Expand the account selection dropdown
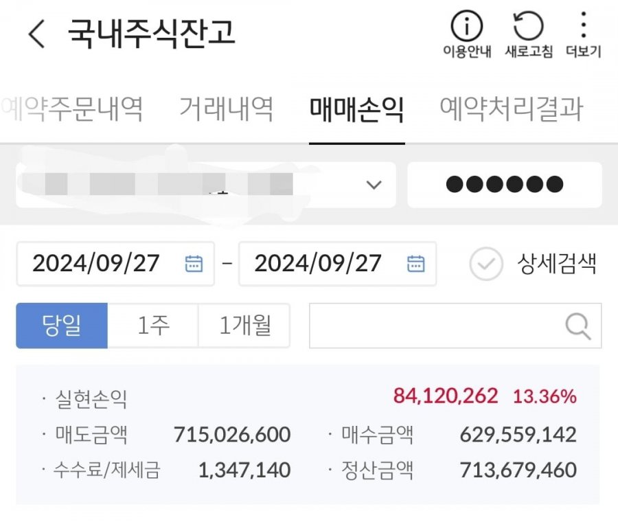The image size is (618, 522). (x=374, y=185)
